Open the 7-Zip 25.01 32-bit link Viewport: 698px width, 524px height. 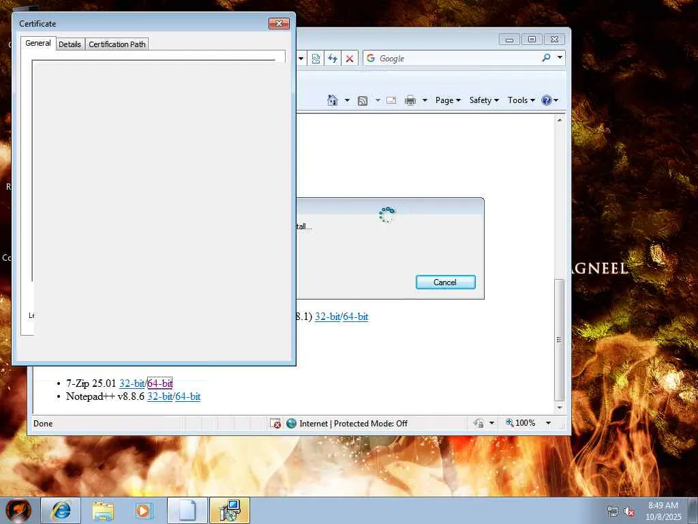[x=132, y=383]
